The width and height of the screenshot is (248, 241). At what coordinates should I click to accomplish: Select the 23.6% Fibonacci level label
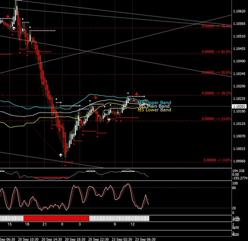(216, 119)
